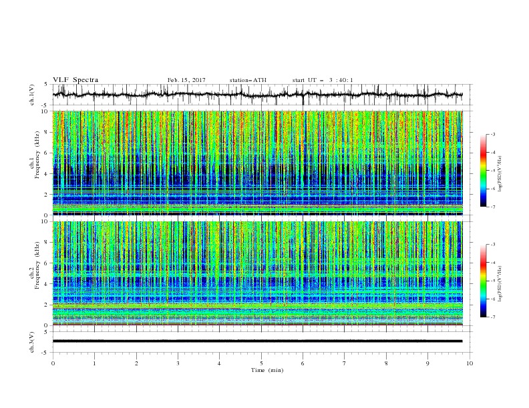Click the ch.1(V) waveform axis label

(x=32, y=95)
